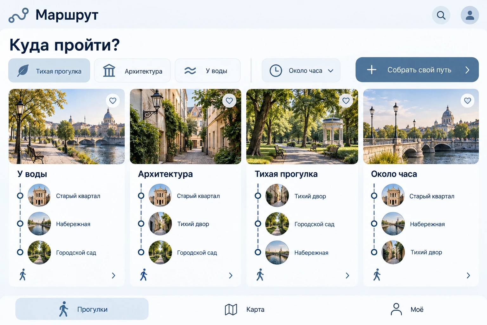Open Тихая прогулка card details chevron
Image resolution: width=487 pixels, height=325 pixels.
coord(347,275)
